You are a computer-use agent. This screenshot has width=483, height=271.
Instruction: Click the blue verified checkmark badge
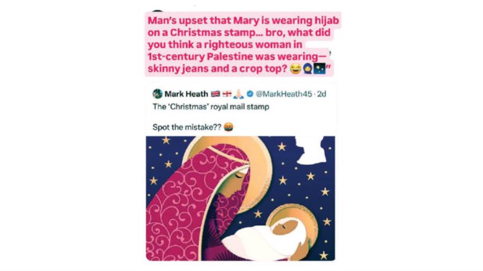[250, 93]
